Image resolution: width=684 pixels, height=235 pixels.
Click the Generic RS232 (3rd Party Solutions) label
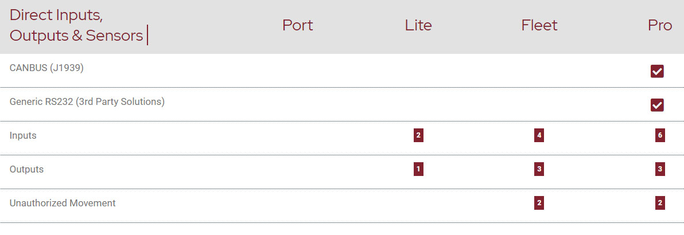pos(87,102)
